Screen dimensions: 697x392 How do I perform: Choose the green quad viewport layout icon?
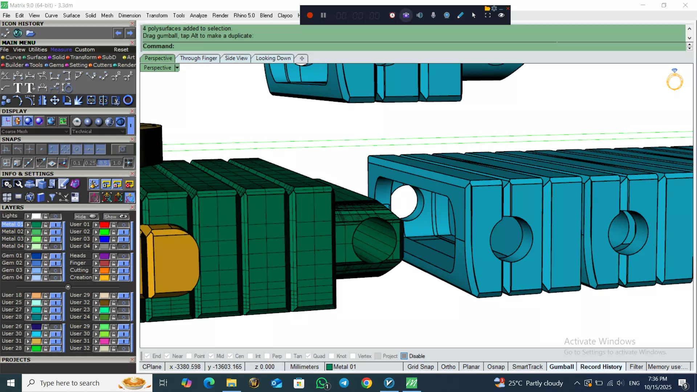pyautogui.click(x=63, y=121)
